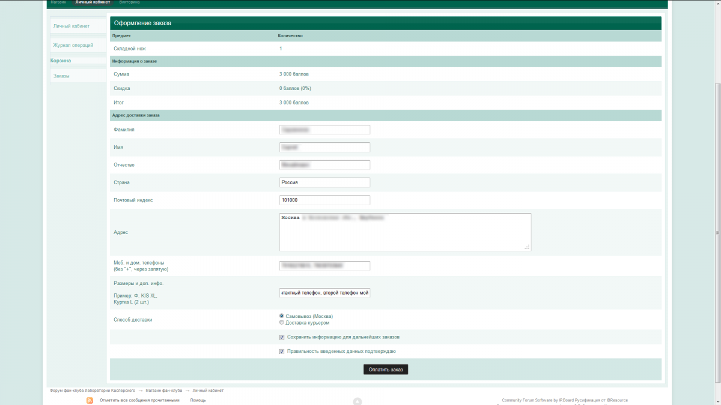The image size is (721, 405).
Task: Open the Личный кабинет top navigation tab
Action: 93,2
